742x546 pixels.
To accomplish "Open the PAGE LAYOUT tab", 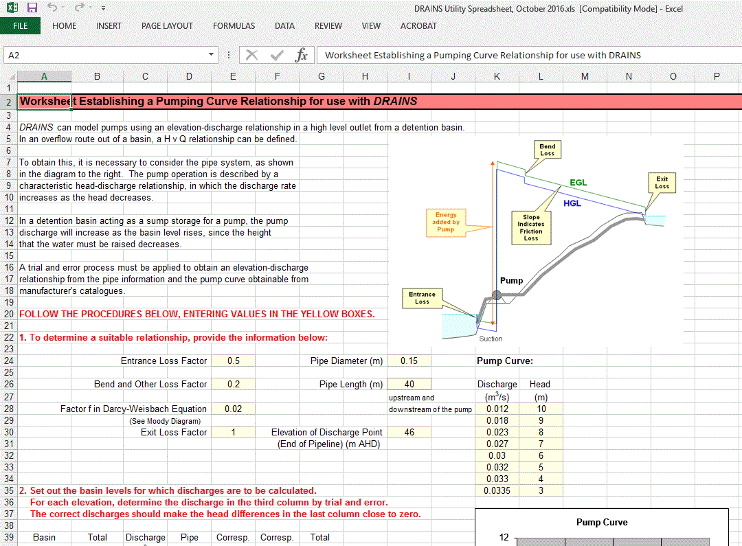I will point(167,26).
